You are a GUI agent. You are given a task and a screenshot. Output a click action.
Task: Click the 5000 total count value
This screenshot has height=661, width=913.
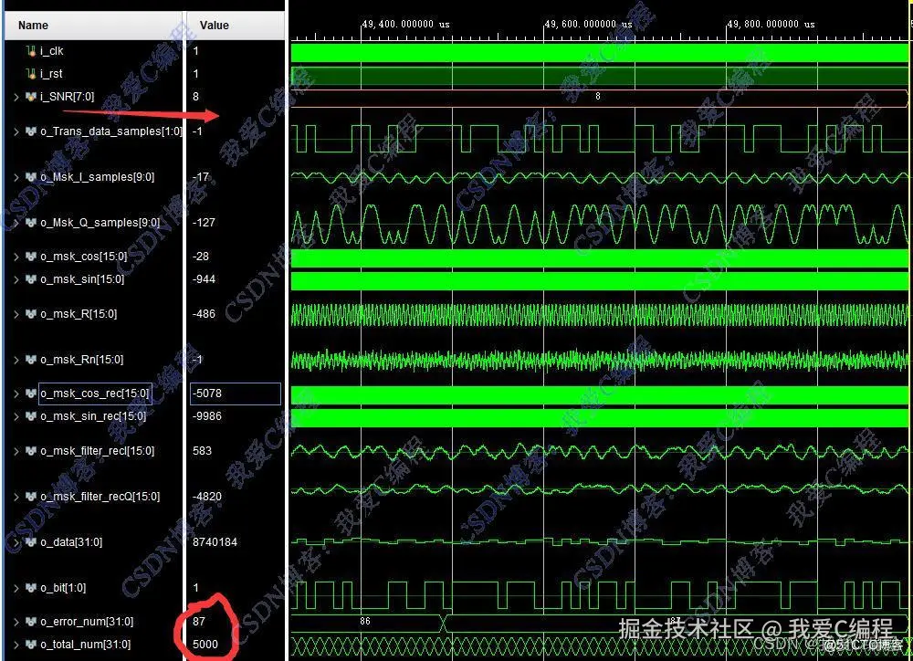pyautogui.click(x=205, y=645)
